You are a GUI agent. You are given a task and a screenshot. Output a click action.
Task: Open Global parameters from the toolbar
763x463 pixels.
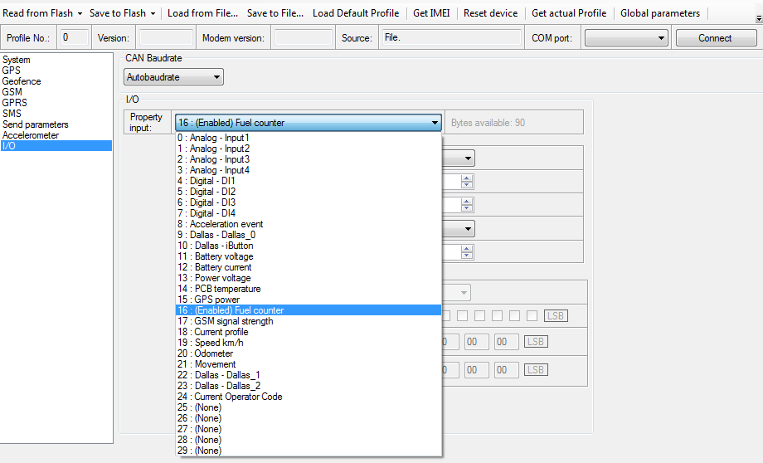click(x=659, y=13)
